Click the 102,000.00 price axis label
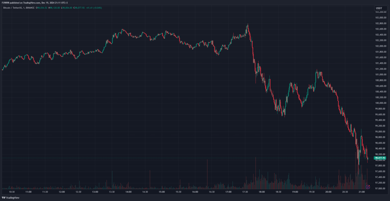This screenshot has width=390, height=201. tap(381, 46)
